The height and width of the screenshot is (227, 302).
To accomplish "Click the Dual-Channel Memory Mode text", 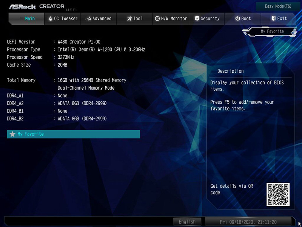I will click(86, 88).
